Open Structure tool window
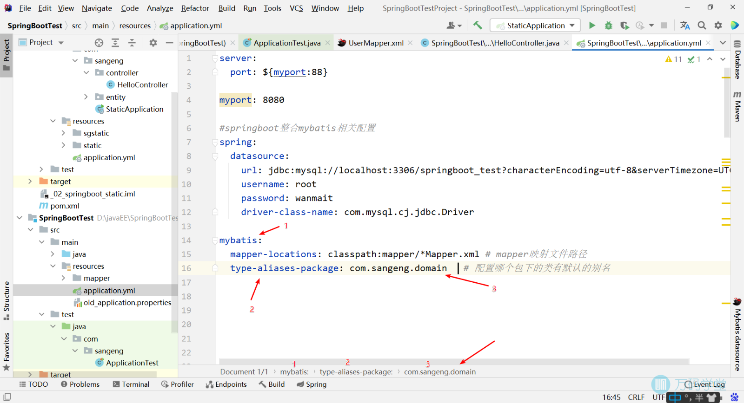The height and width of the screenshot is (403, 744). click(7, 300)
